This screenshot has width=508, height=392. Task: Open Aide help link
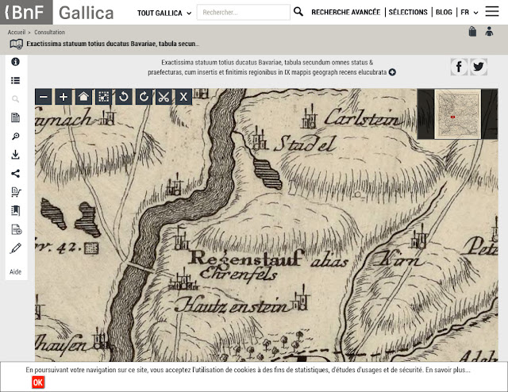[15, 272]
